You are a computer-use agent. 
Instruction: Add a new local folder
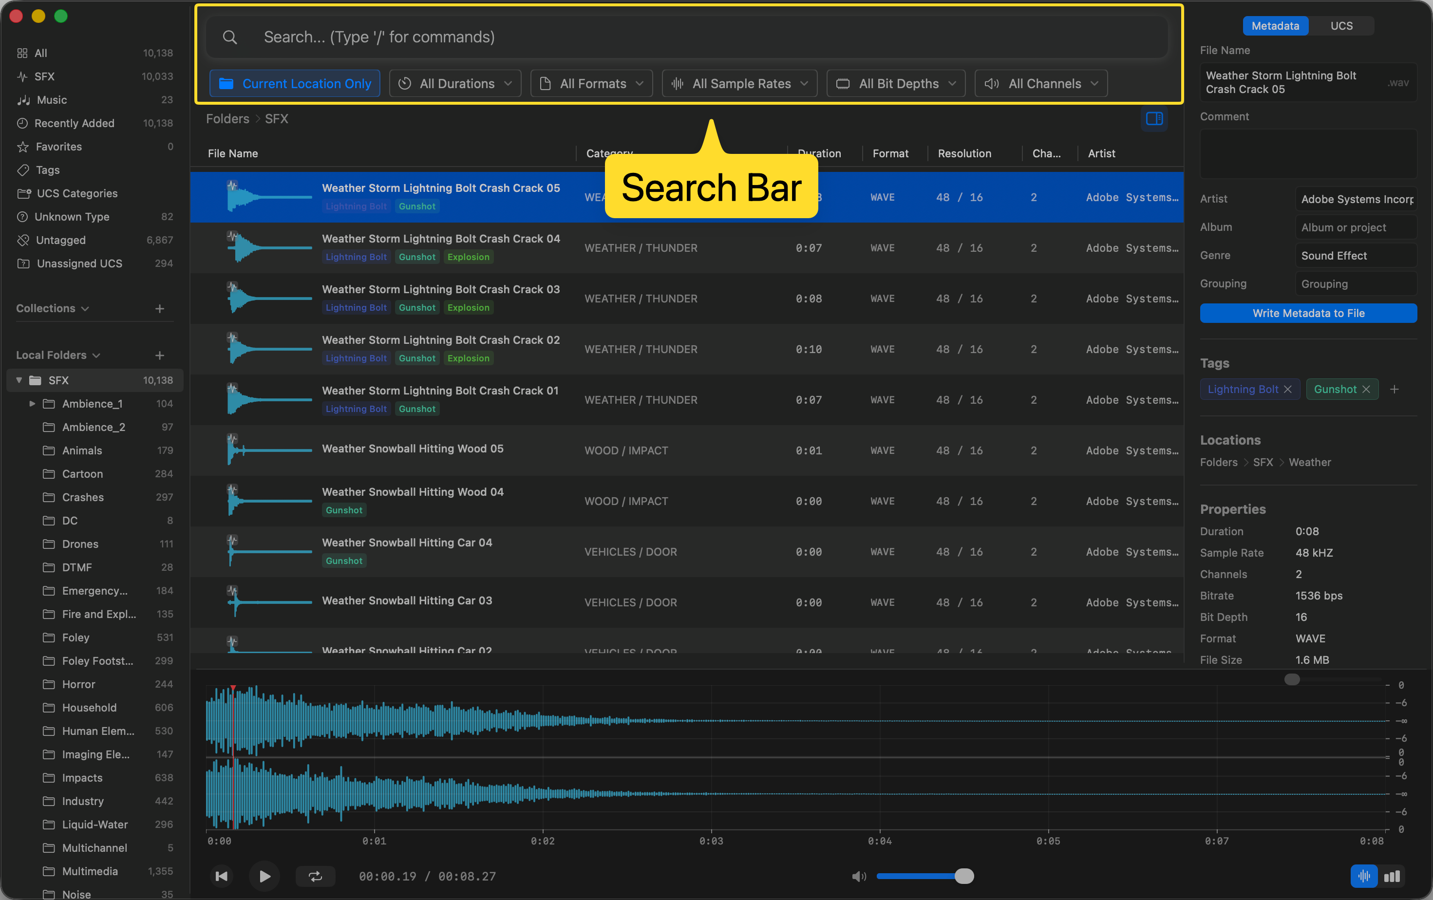[x=159, y=355]
